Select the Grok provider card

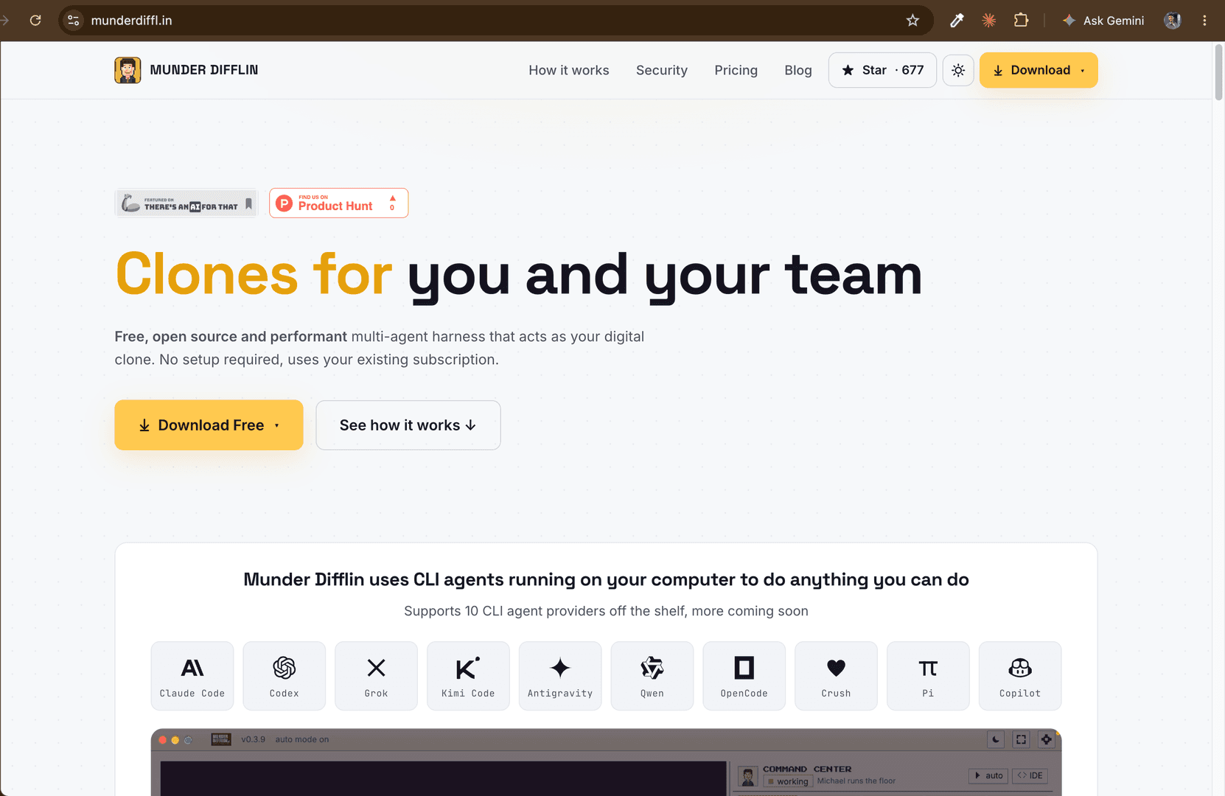coord(376,676)
